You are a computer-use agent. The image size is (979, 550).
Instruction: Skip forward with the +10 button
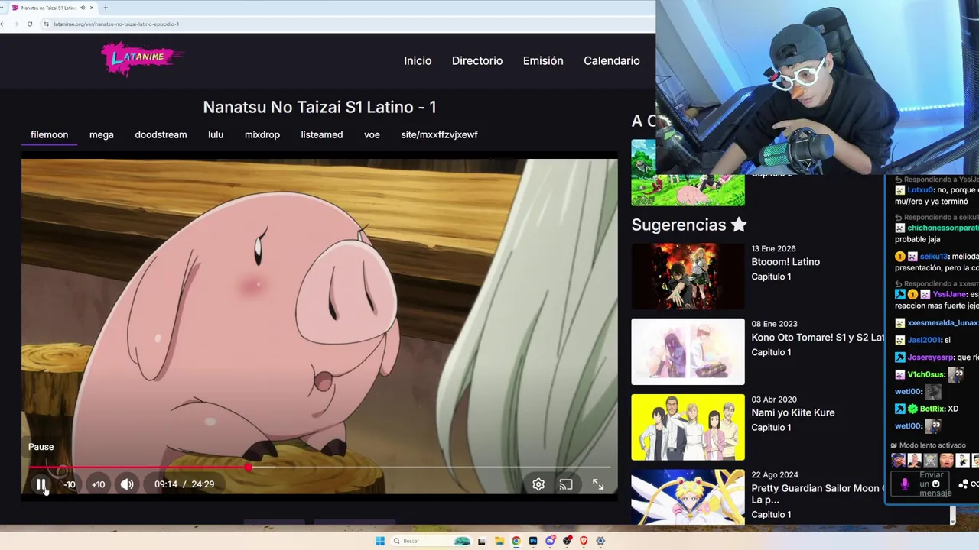[x=99, y=484]
